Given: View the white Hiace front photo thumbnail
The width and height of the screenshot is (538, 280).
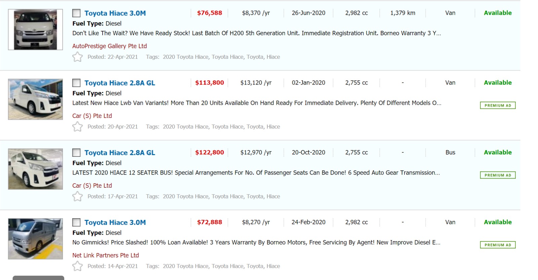Looking at the screenshot, I should click(35, 30).
